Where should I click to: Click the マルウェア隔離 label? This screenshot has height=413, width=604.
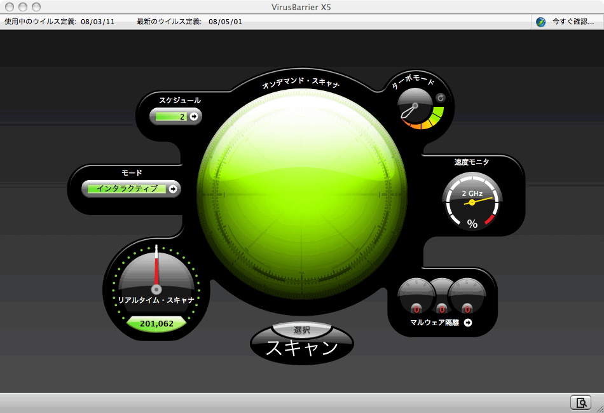click(434, 323)
